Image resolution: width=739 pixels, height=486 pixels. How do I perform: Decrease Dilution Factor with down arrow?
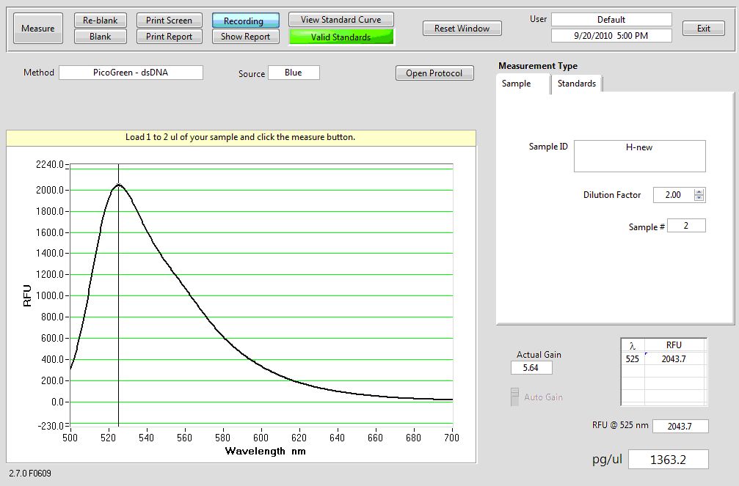click(x=699, y=198)
